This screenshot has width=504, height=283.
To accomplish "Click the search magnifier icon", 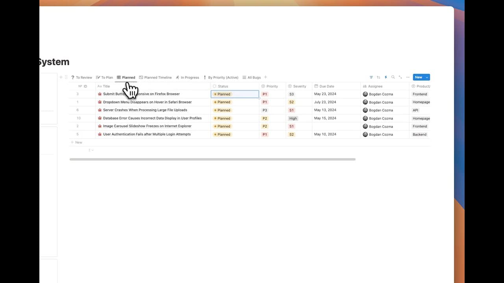I will (393, 77).
